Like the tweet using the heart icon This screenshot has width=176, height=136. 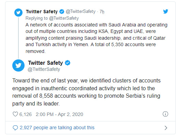tap(15, 114)
